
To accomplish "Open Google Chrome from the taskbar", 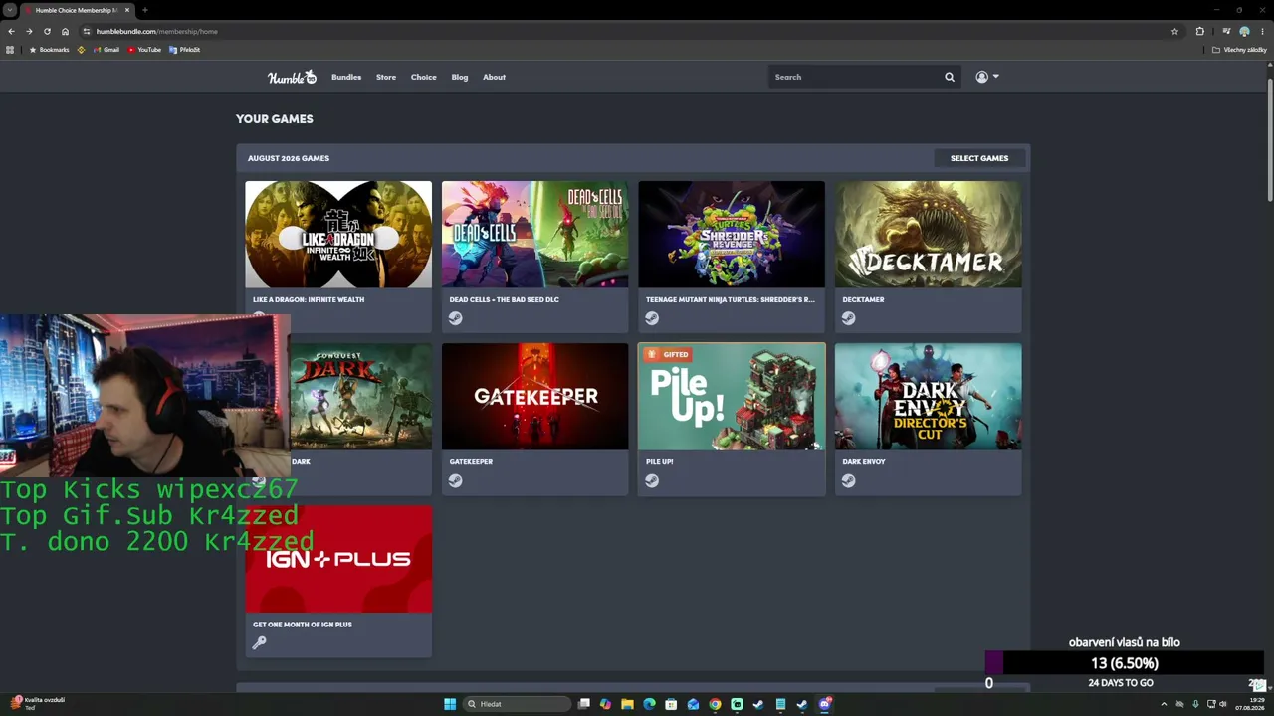I will point(715,704).
